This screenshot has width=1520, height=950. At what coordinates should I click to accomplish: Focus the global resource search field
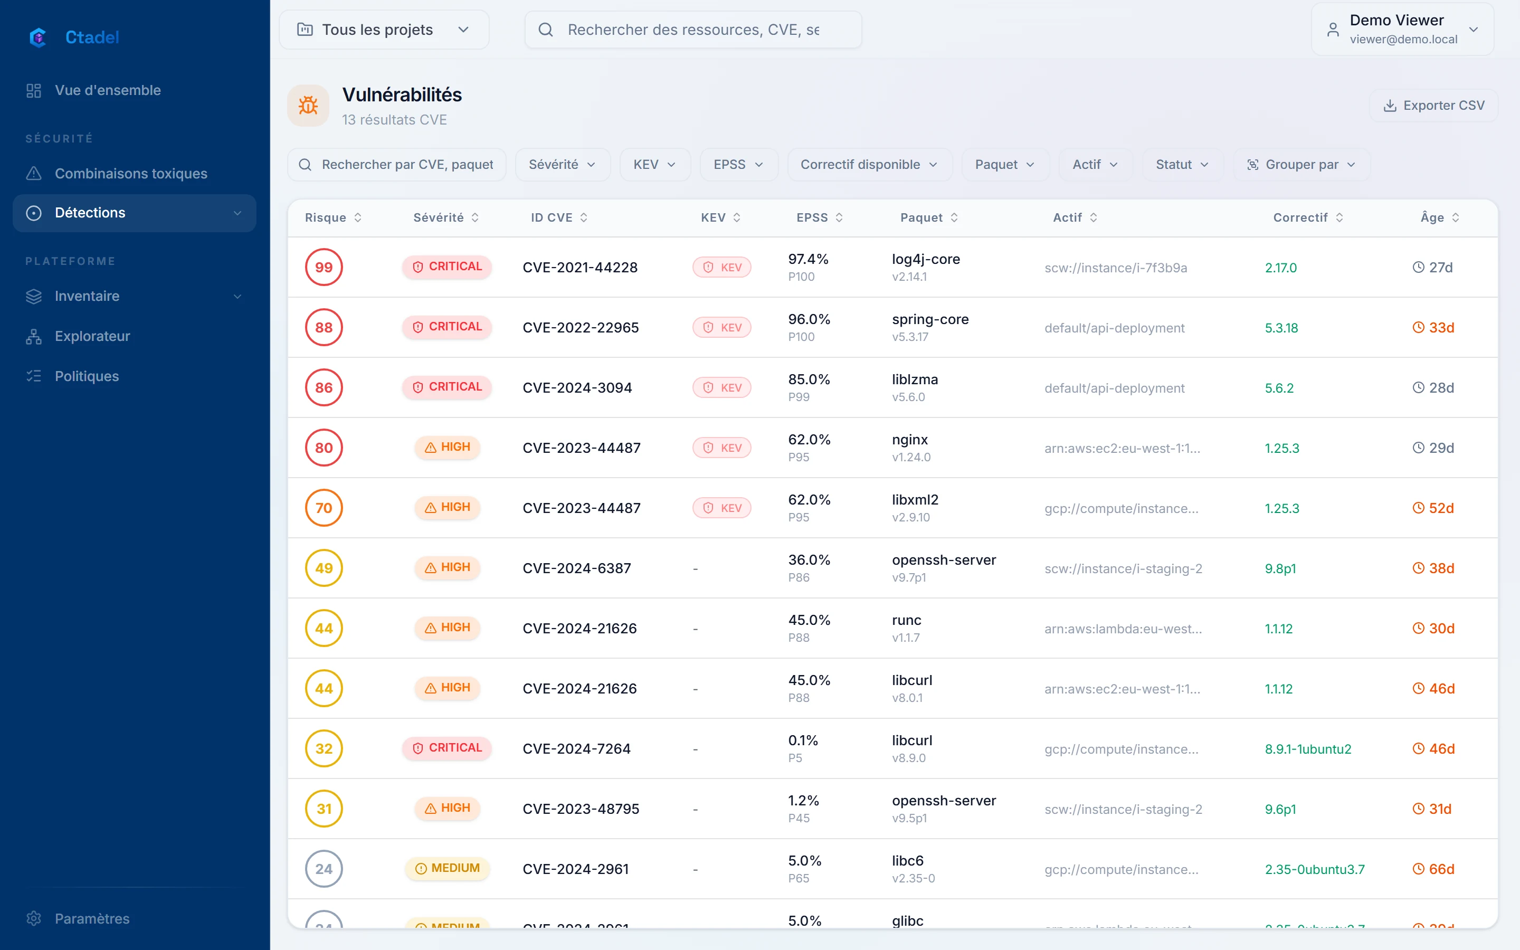pos(693,30)
